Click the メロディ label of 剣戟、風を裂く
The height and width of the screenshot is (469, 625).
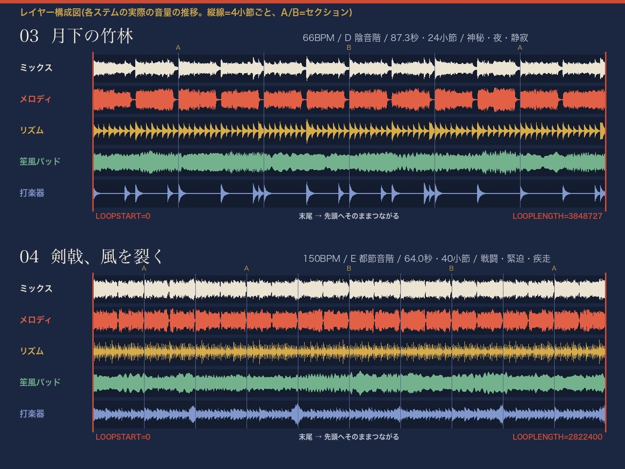(36, 320)
